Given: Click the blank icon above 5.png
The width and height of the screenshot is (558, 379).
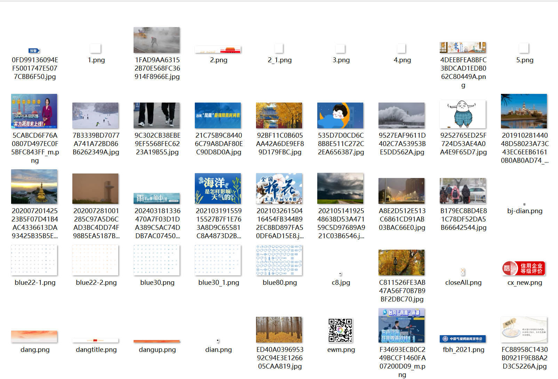Looking at the screenshot, I should [x=524, y=48].
